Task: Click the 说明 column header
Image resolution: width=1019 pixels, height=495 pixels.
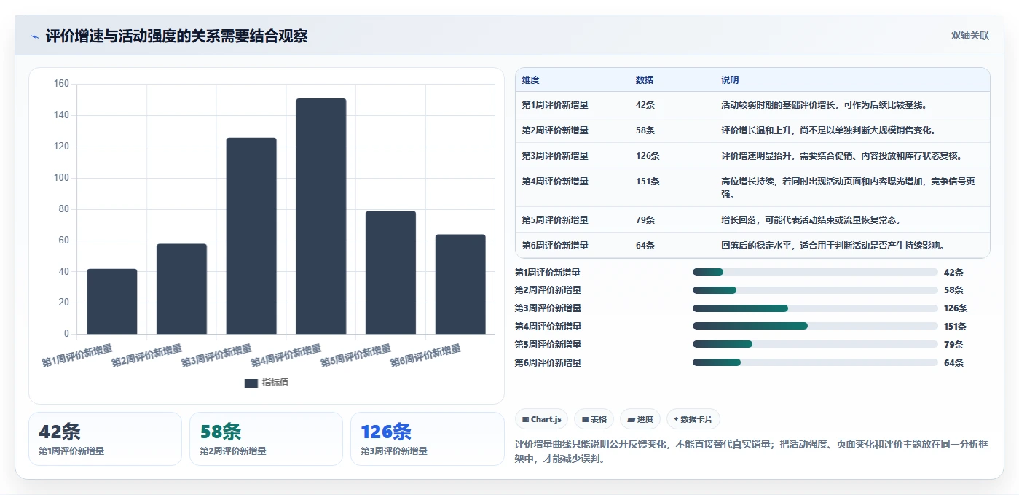Action: 730,80
